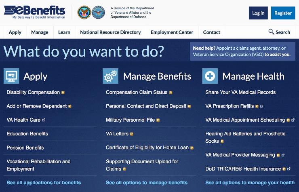The image size is (299, 192).
Task: Open Certificate of Eligibility for Home Loan
Action: (147, 148)
